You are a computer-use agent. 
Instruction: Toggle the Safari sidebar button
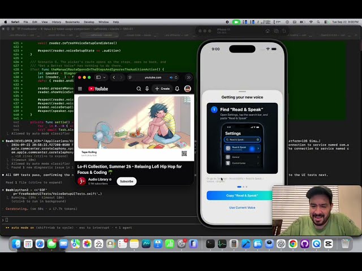tap(98, 77)
